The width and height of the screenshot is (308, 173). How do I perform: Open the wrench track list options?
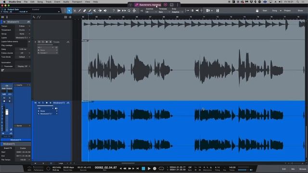pos(34,17)
